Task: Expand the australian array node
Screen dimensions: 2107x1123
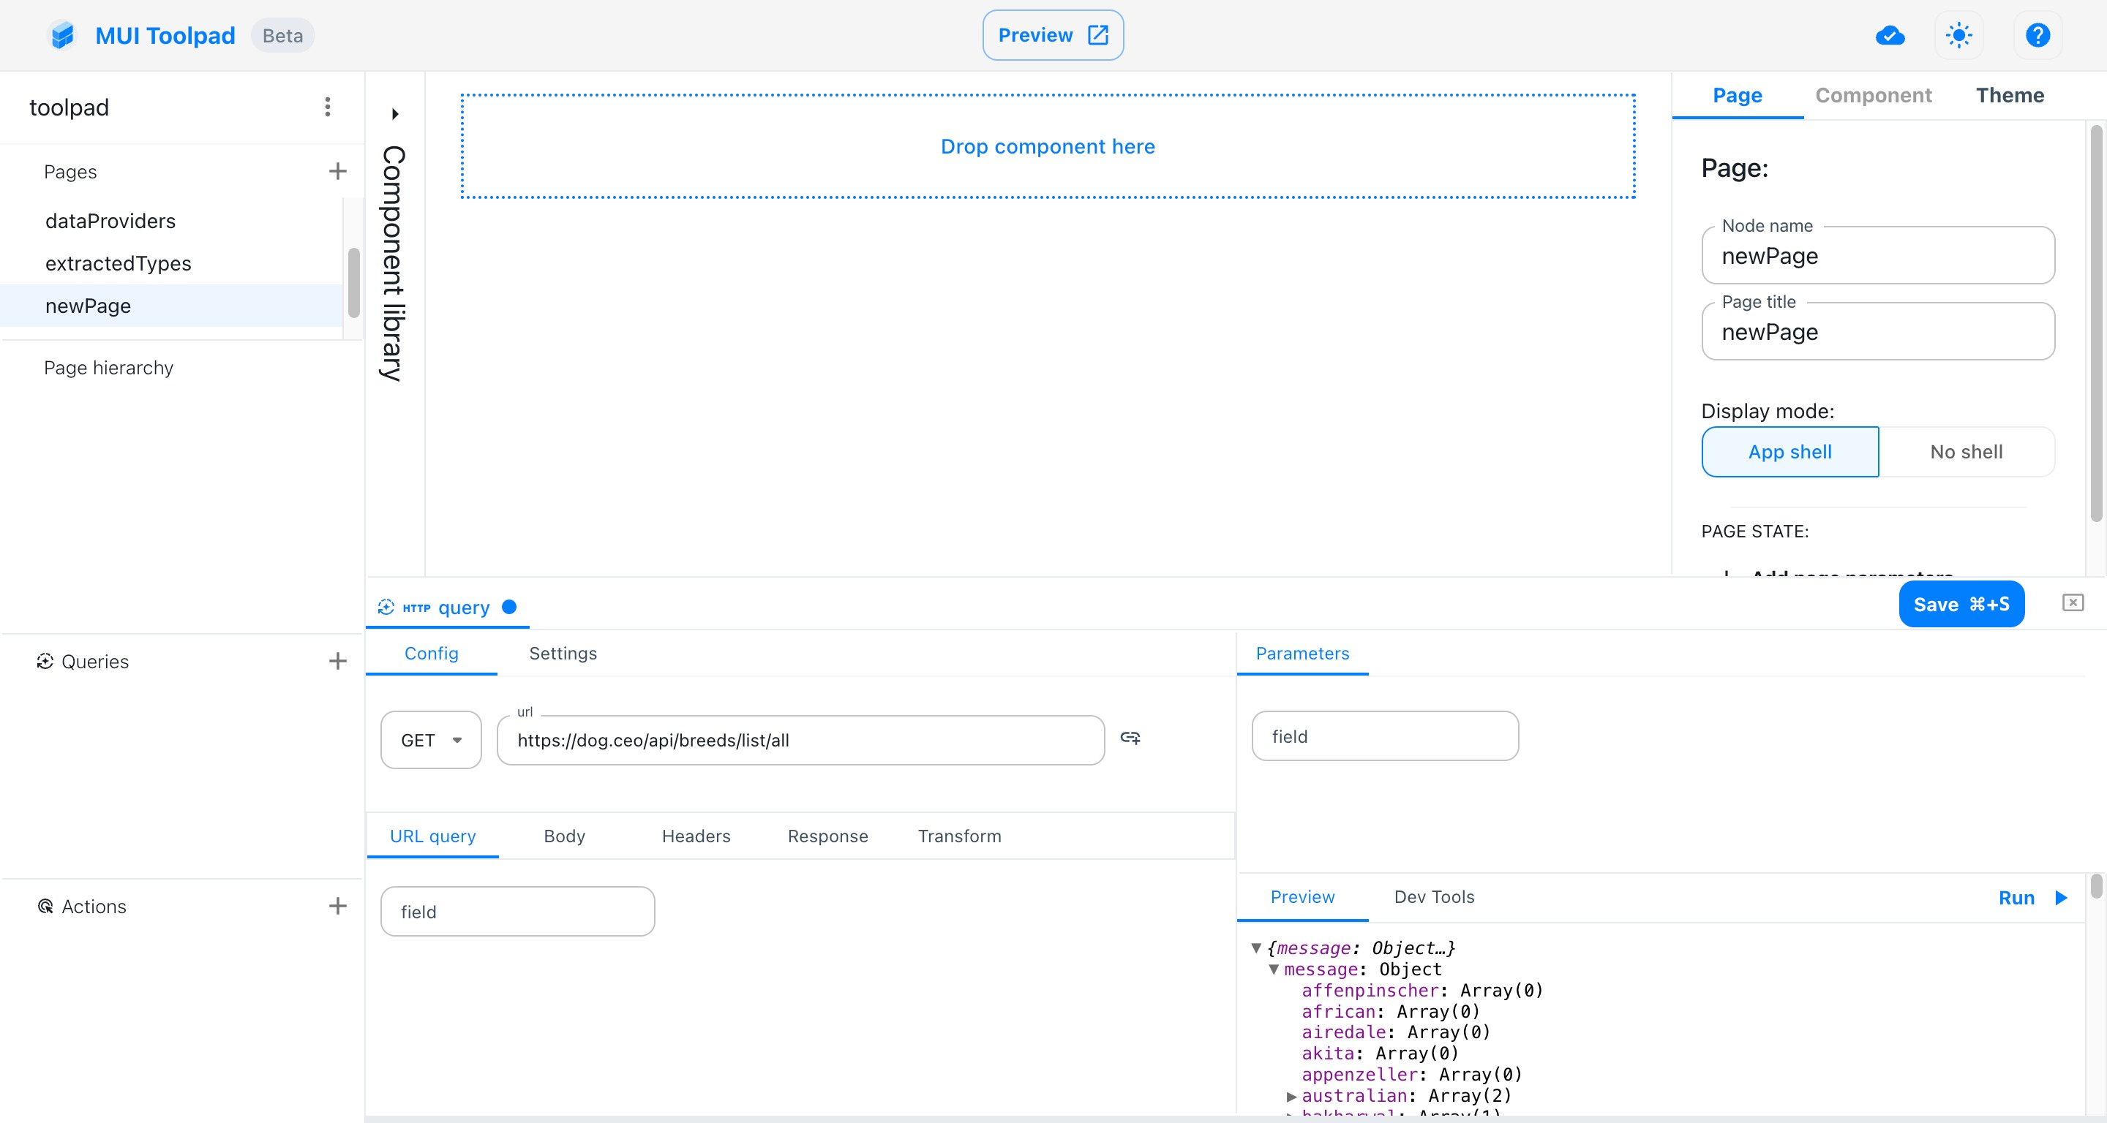Action: pos(1291,1096)
